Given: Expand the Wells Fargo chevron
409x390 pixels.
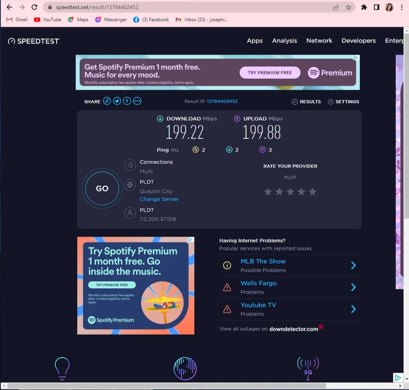Looking at the screenshot, I should (x=354, y=287).
